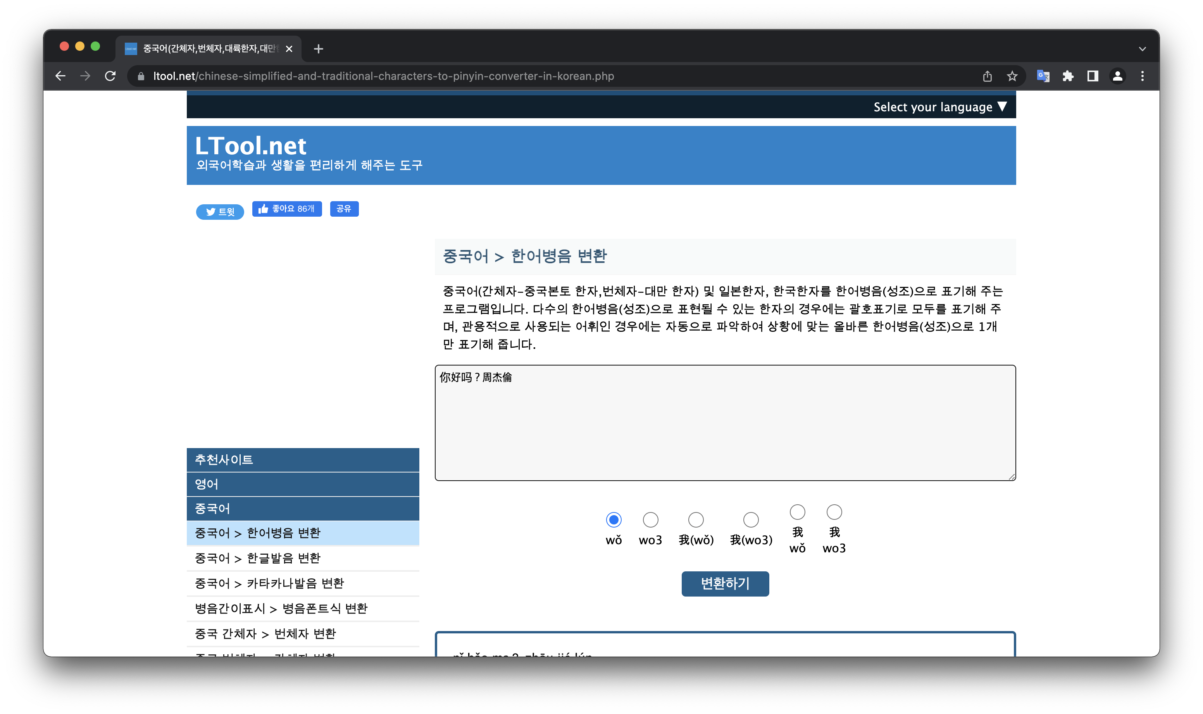Viewport: 1203px width, 714px height.
Task: Open the Chrome profile avatar icon
Action: (x=1117, y=76)
